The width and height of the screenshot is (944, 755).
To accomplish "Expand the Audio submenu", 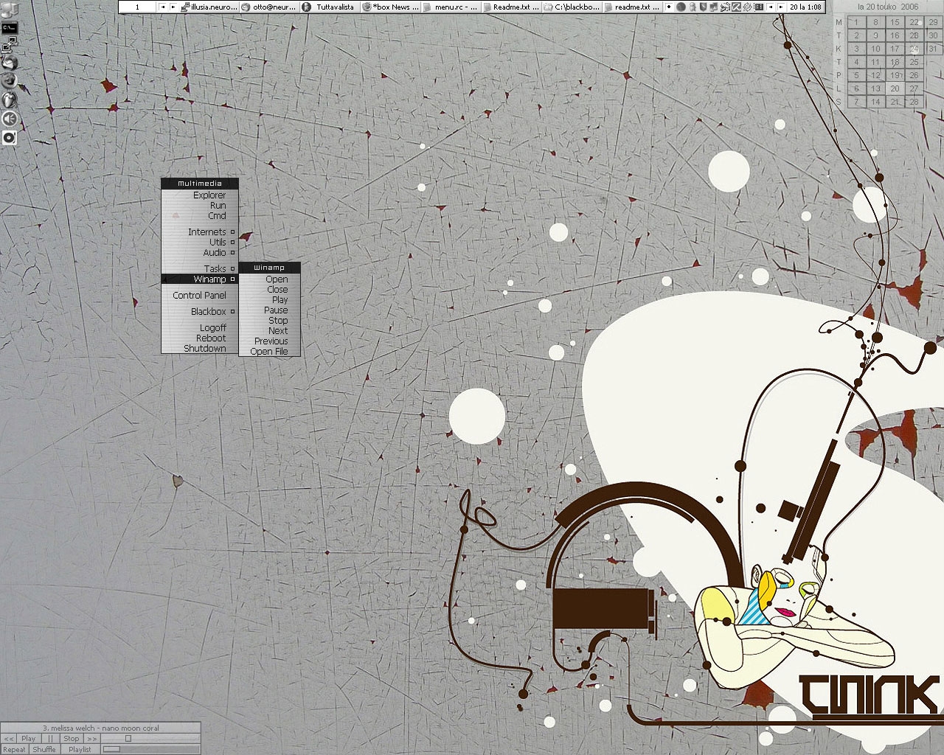I will (x=214, y=253).
